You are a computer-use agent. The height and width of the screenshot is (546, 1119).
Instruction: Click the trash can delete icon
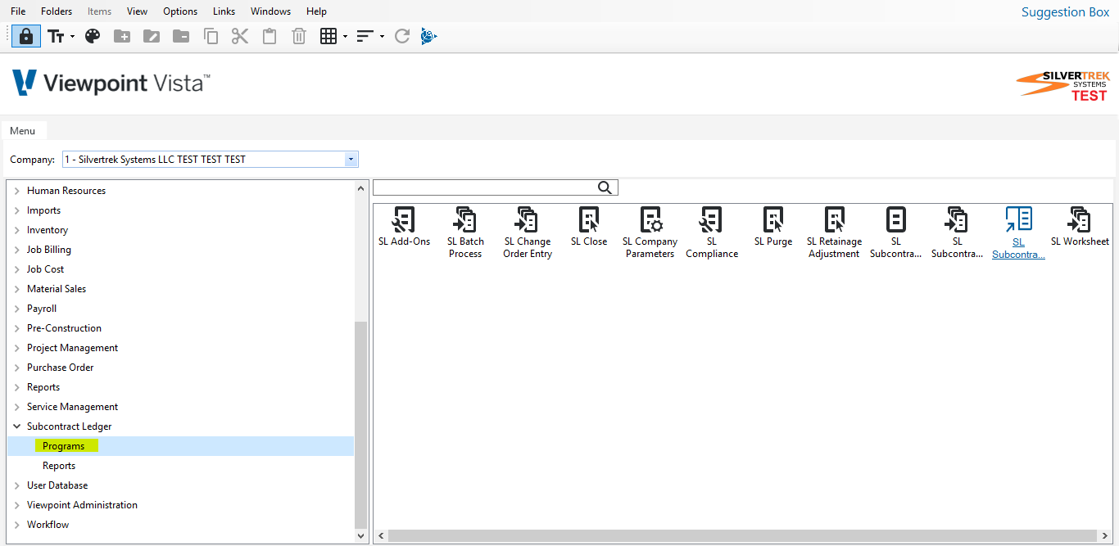tap(299, 36)
